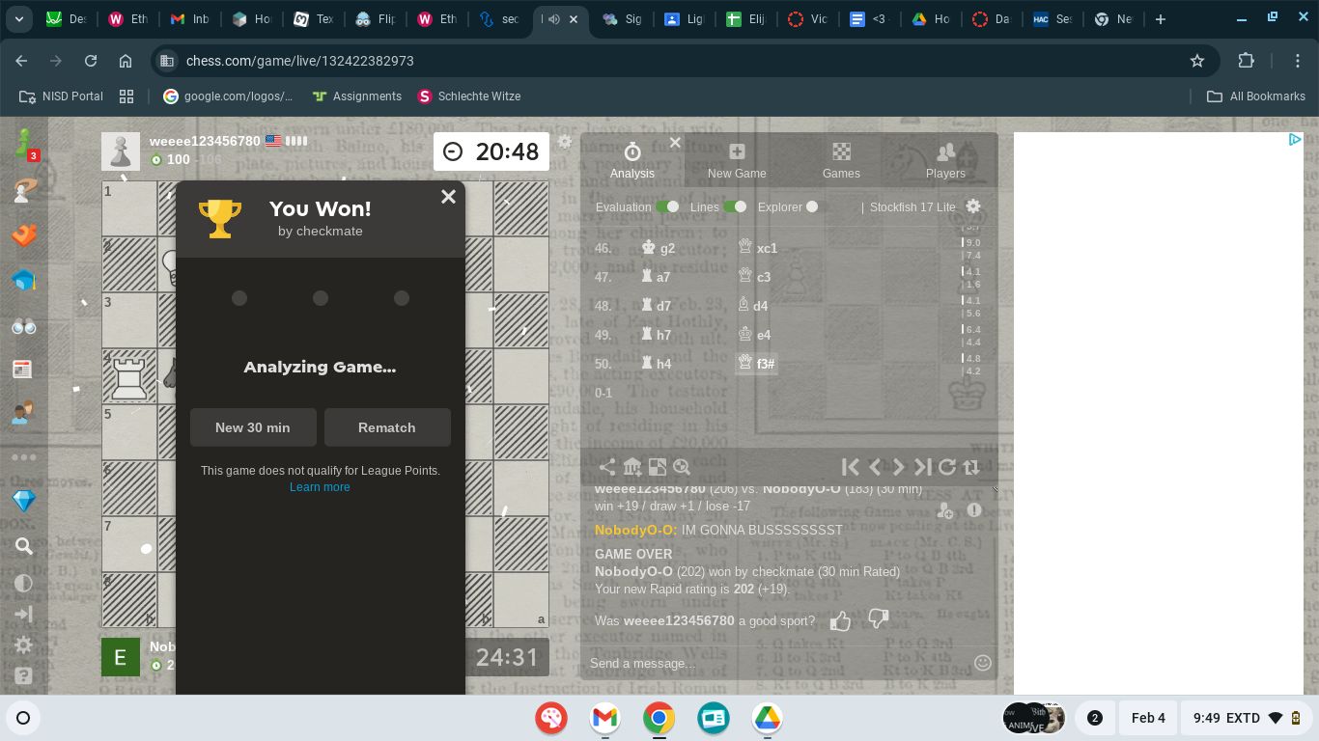The height and width of the screenshot is (741, 1319).
Task: Toggle light/dark UI mode icon
Action: point(24,583)
